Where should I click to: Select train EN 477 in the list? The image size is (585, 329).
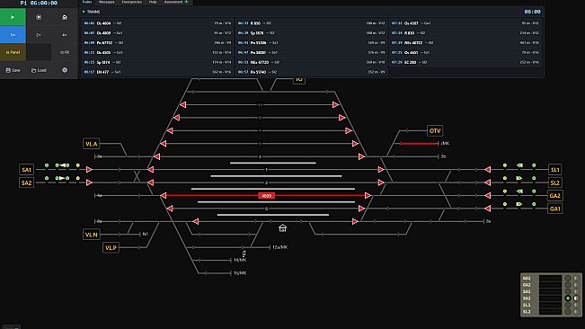tap(157, 72)
